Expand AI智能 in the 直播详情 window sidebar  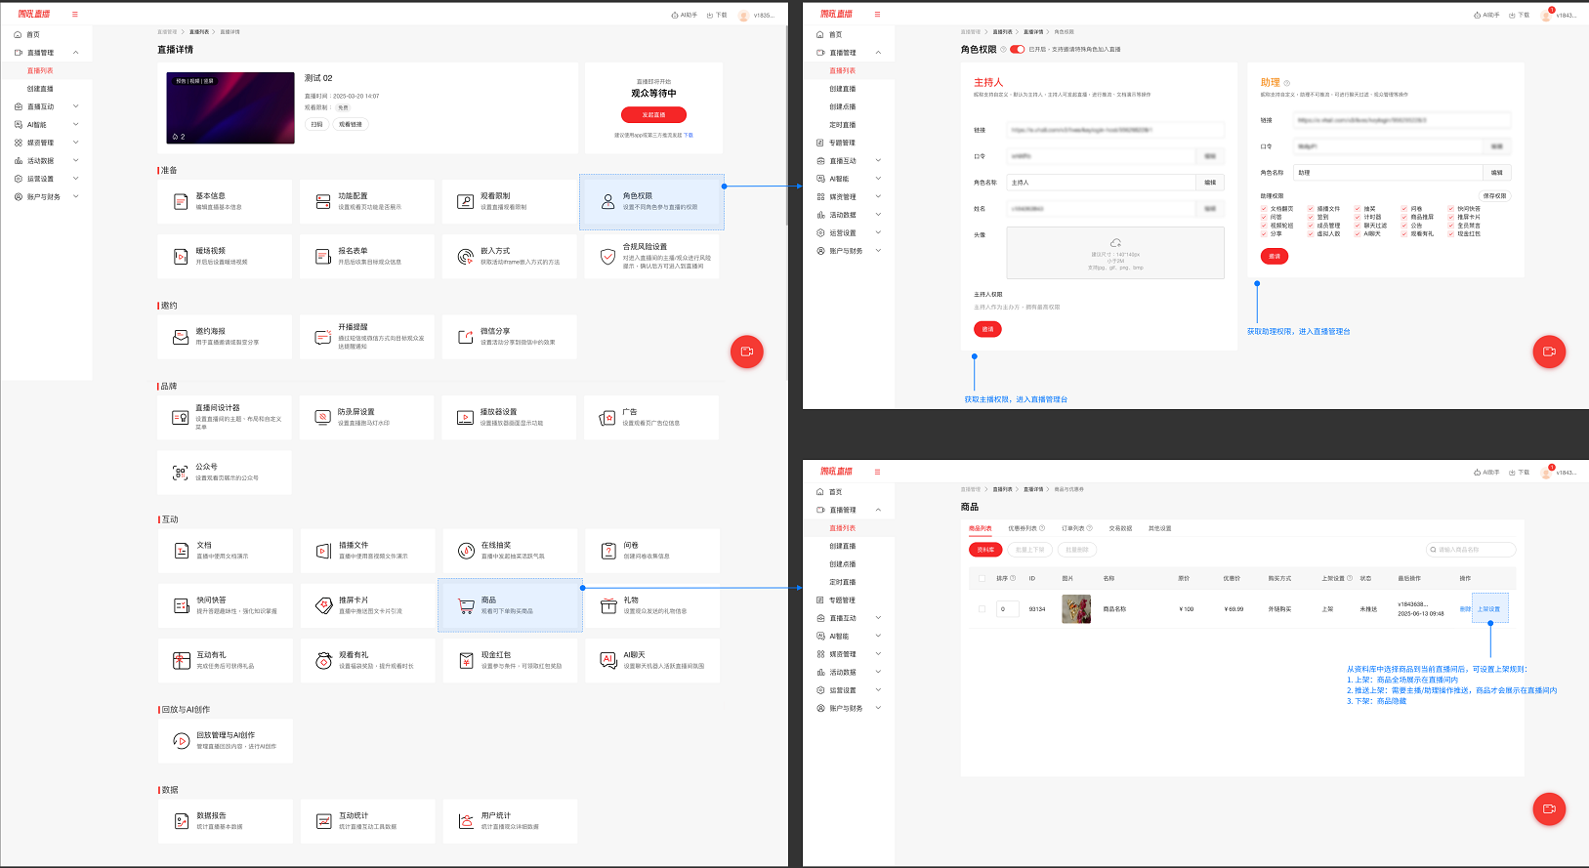click(75, 125)
